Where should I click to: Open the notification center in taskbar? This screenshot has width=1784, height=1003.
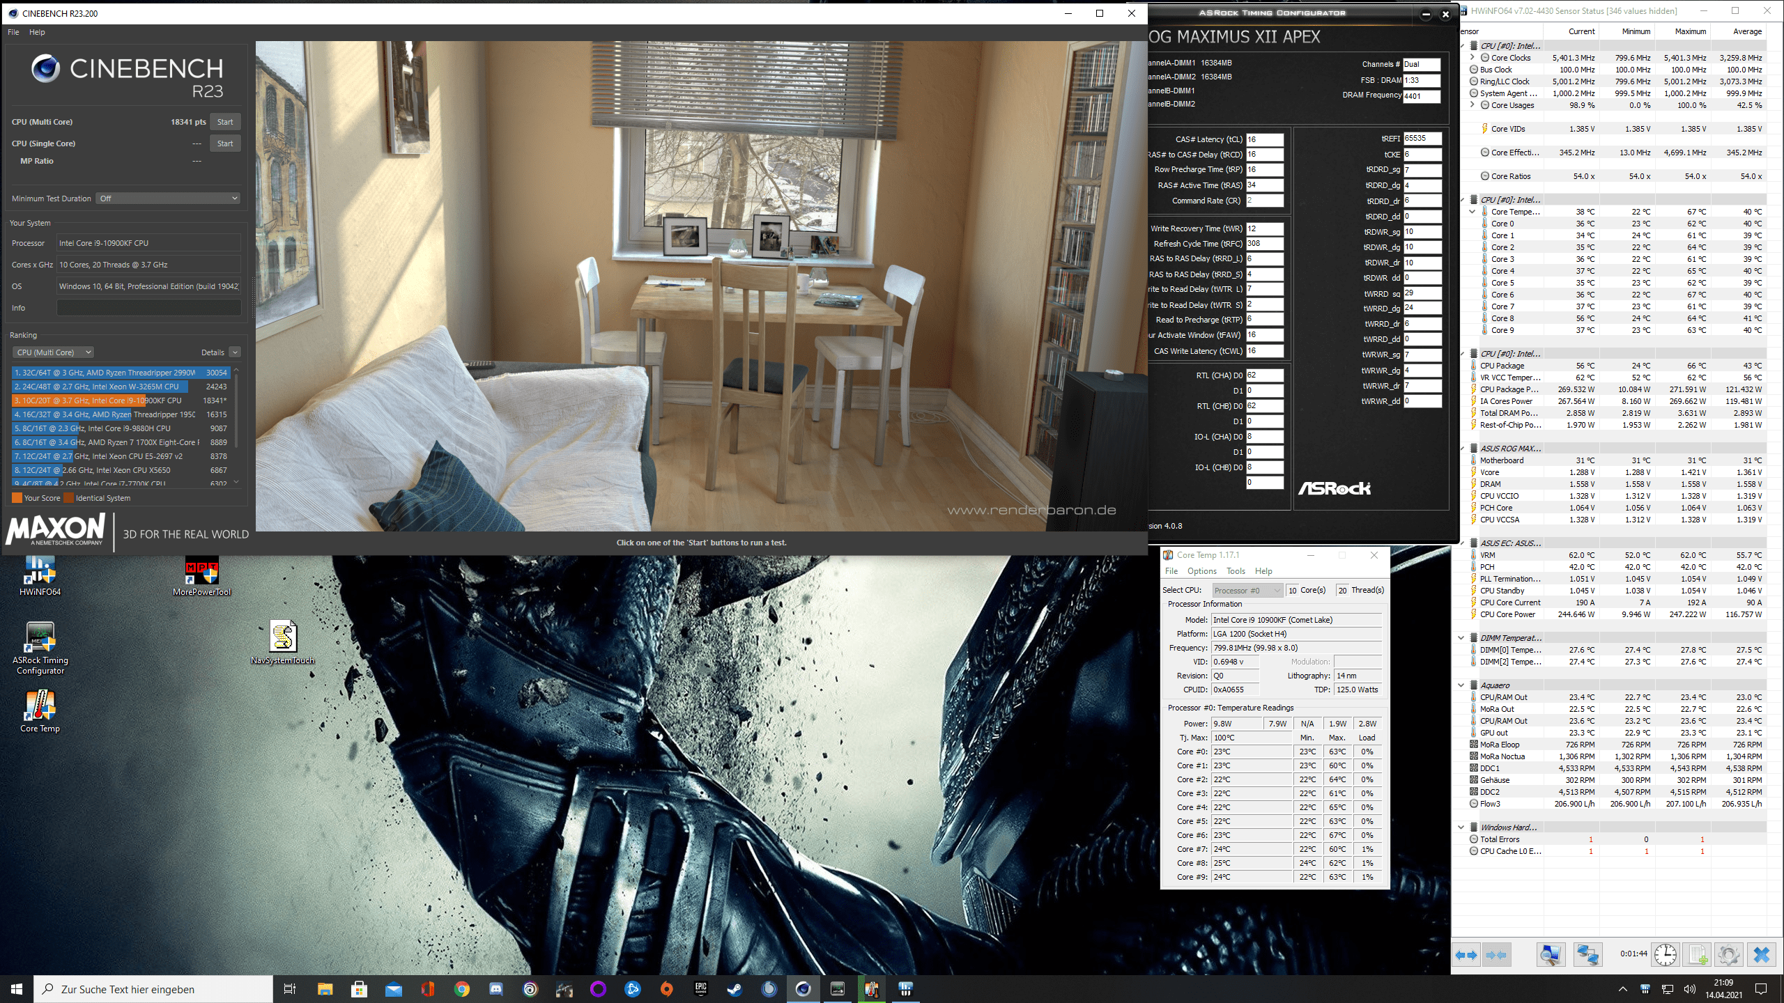(x=1761, y=989)
